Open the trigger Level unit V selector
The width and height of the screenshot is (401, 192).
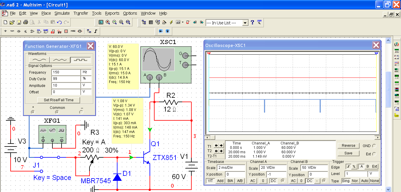374,174
